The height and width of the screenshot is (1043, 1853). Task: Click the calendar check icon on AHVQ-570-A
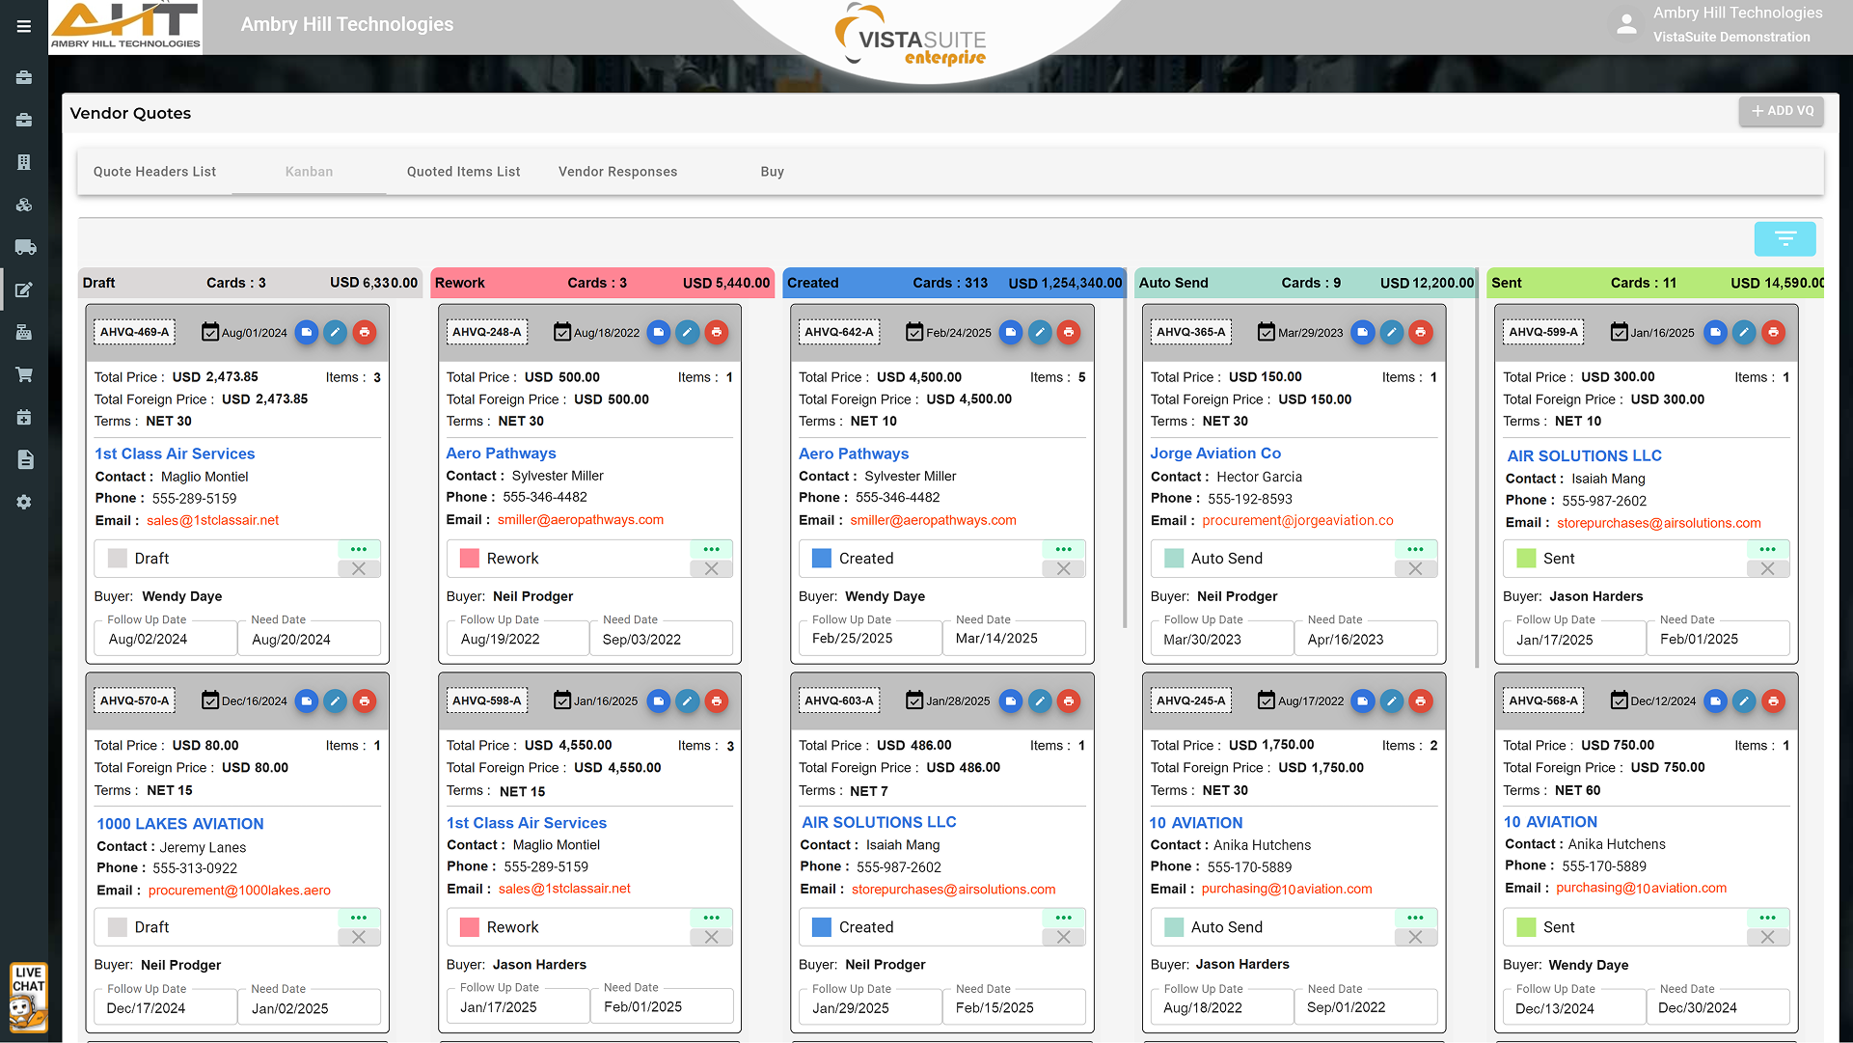209,700
